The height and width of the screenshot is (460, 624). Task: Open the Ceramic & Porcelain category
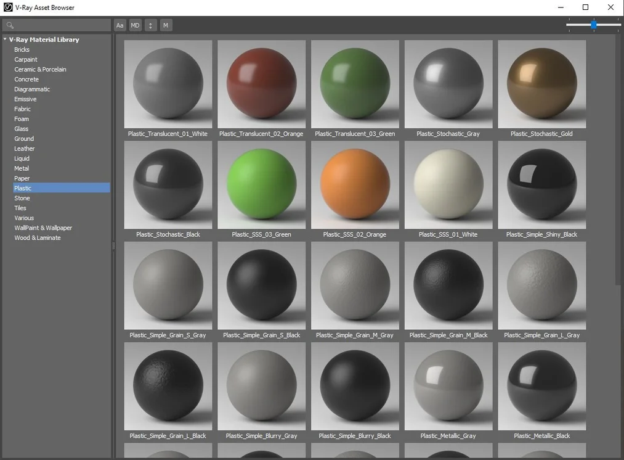40,70
